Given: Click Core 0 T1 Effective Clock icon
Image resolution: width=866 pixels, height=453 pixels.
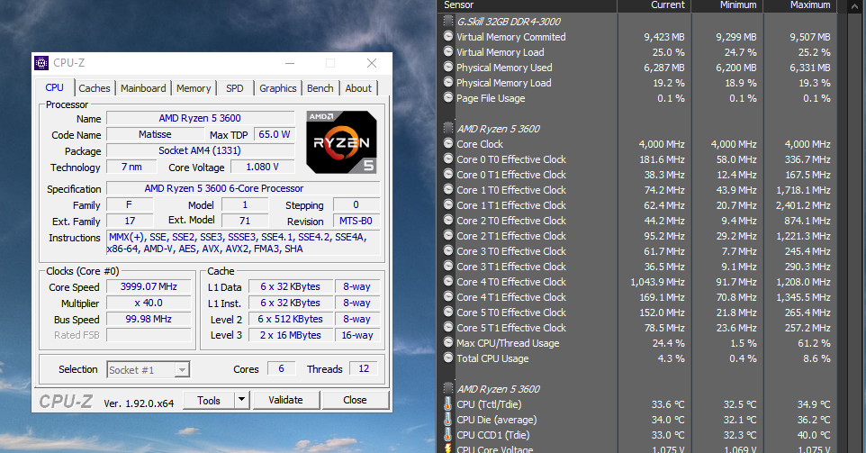Looking at the screenshot, I should point(448,174).
